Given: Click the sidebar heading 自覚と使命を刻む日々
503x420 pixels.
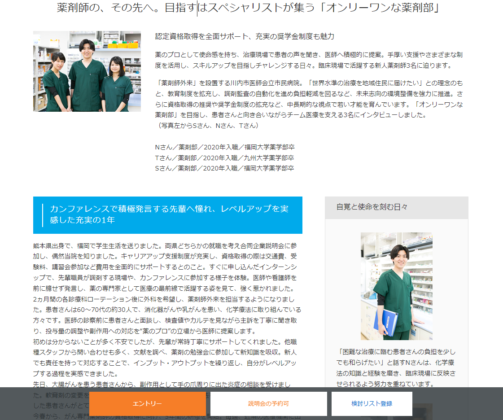Looking at the screenshot, I should [x=372, y=207].
